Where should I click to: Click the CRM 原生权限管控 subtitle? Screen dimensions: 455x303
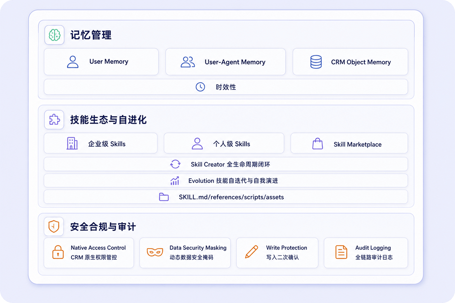[x=94, y=257]
